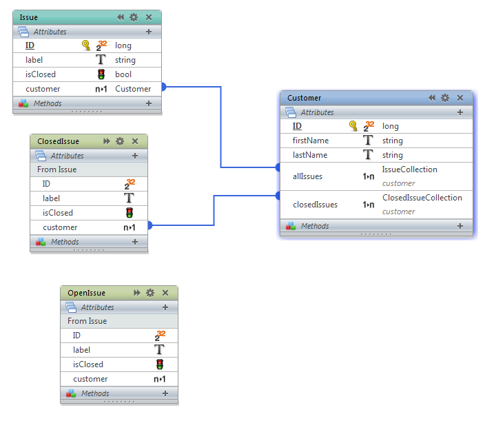Click the Customer panel bottom resize handle
496x423 pixels.
click(376, 235)
